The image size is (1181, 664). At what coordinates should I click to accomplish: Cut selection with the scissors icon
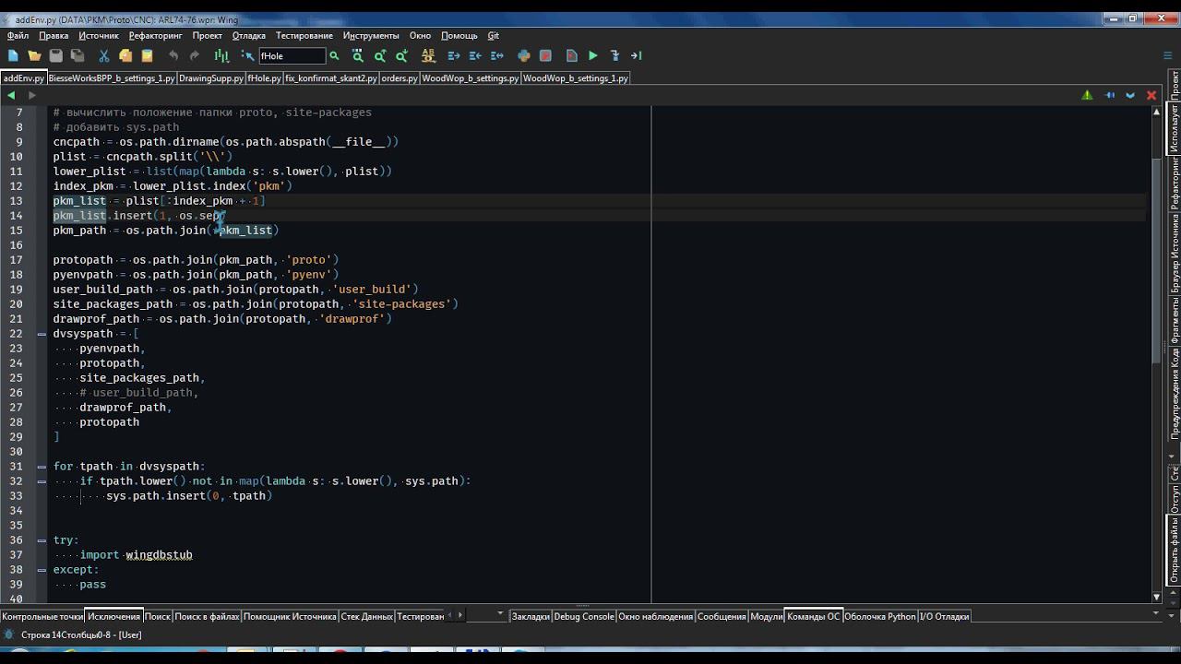pyautogui.click(x=103, y=55)
